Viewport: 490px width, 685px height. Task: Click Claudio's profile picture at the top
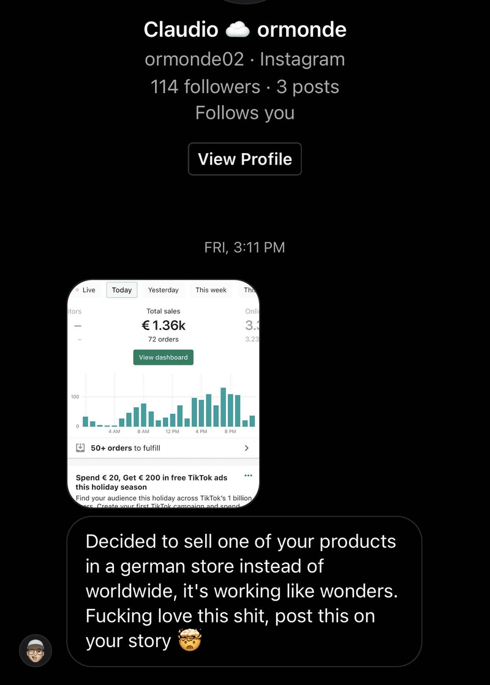pyautogui.click(x=244, y=2)
